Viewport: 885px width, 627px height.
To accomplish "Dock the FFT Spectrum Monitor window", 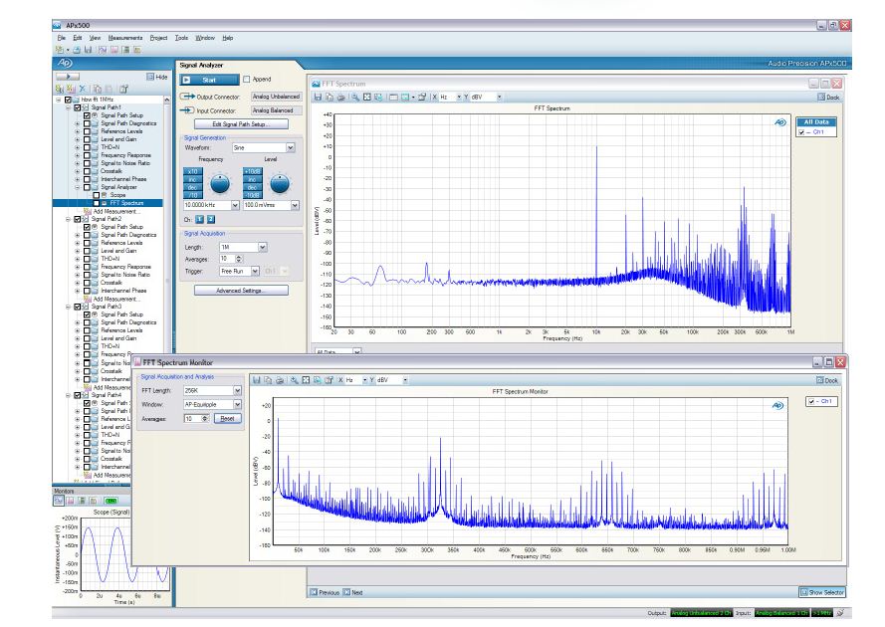I will click(827, 380).
